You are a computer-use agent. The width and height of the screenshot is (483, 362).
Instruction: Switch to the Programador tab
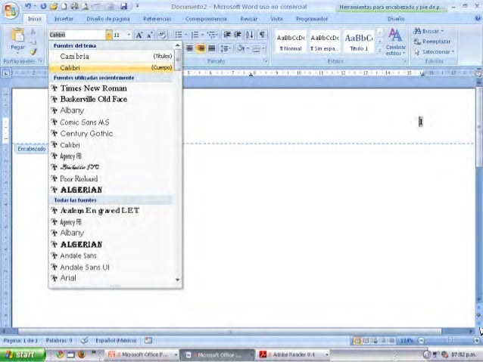pos(312,19)
